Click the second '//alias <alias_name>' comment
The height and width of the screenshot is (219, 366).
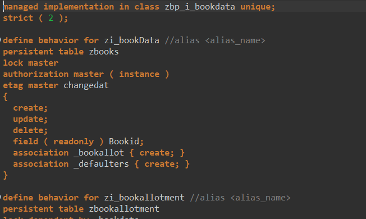point(240,198)
